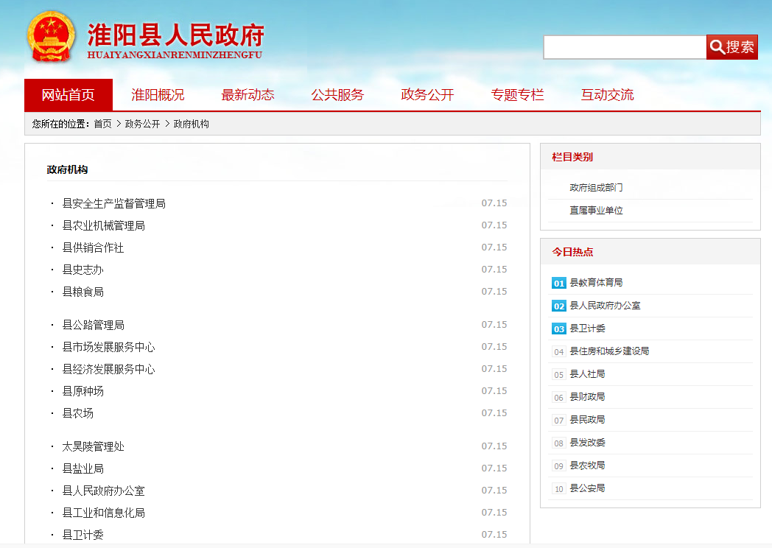Open 县公安局 in hot list
The image size is (772, 548).
pos(587,488)
